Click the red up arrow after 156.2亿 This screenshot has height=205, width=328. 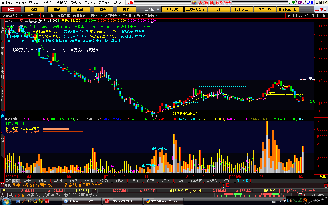click(x=279, y=191)
